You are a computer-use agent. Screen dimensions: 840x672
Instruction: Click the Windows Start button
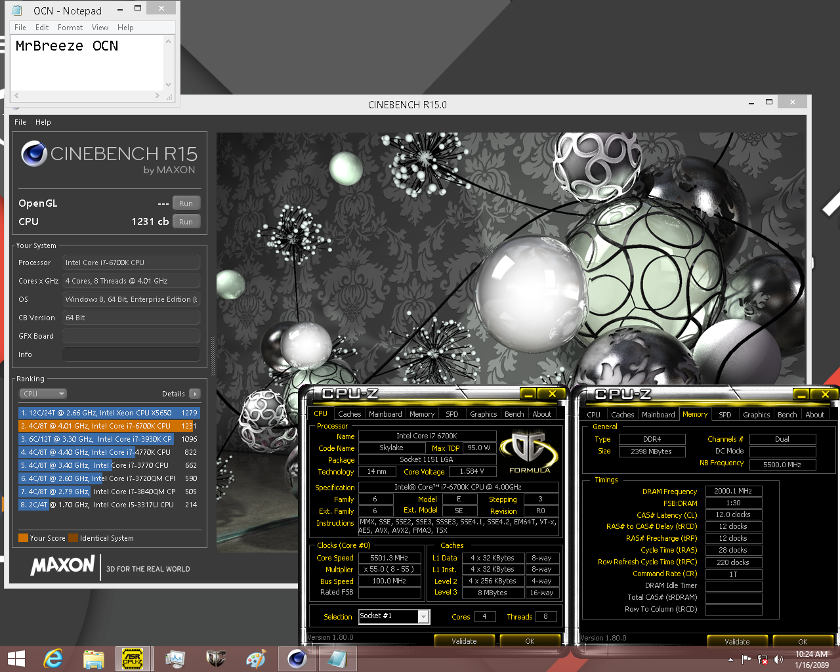click(16, 658)
